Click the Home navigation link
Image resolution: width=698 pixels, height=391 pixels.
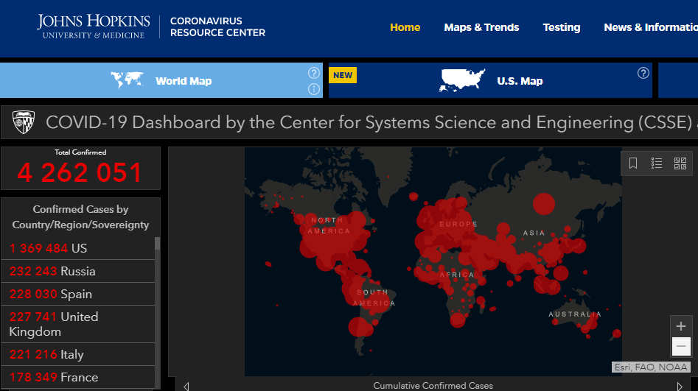[x=405, y=27]
